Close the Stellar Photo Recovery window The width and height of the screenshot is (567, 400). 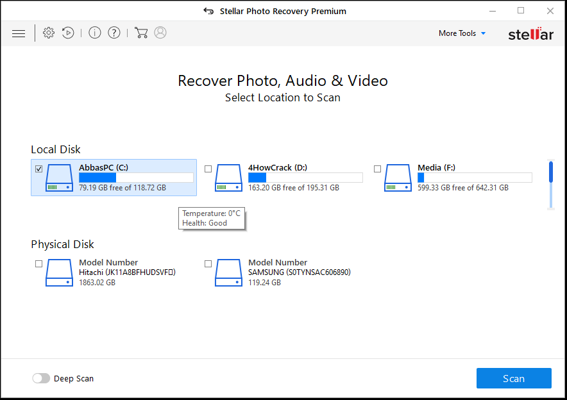pyautogui.click(x=550, y=11)
